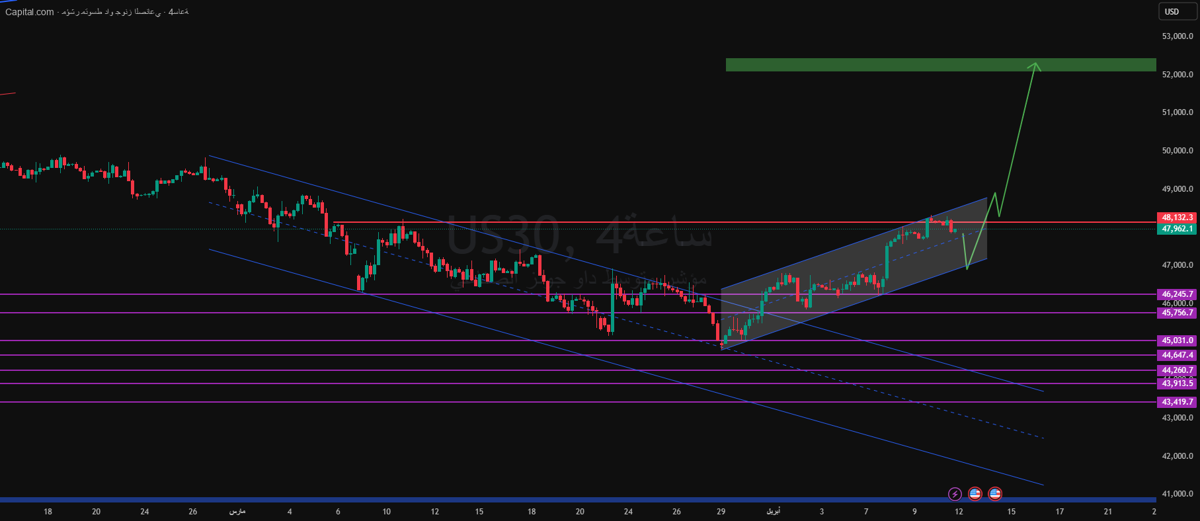Select the green target zone rectangle
The height and width of the screenshot is (521, 1200).
point(860,65)
